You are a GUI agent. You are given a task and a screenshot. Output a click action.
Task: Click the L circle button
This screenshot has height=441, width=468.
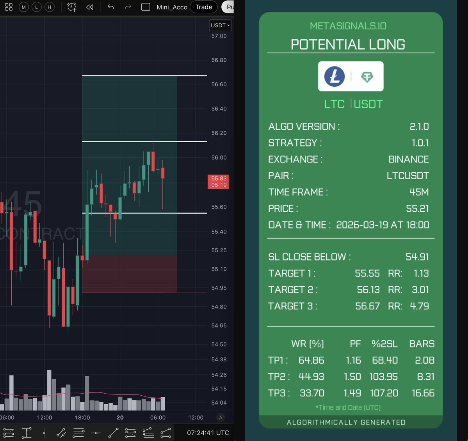click(x=36, y=7)
